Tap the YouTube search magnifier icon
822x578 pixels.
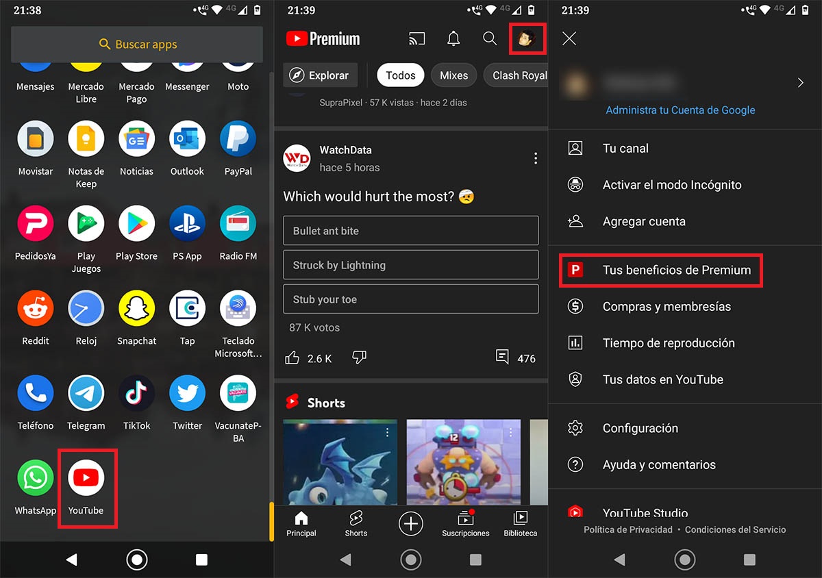490,39
